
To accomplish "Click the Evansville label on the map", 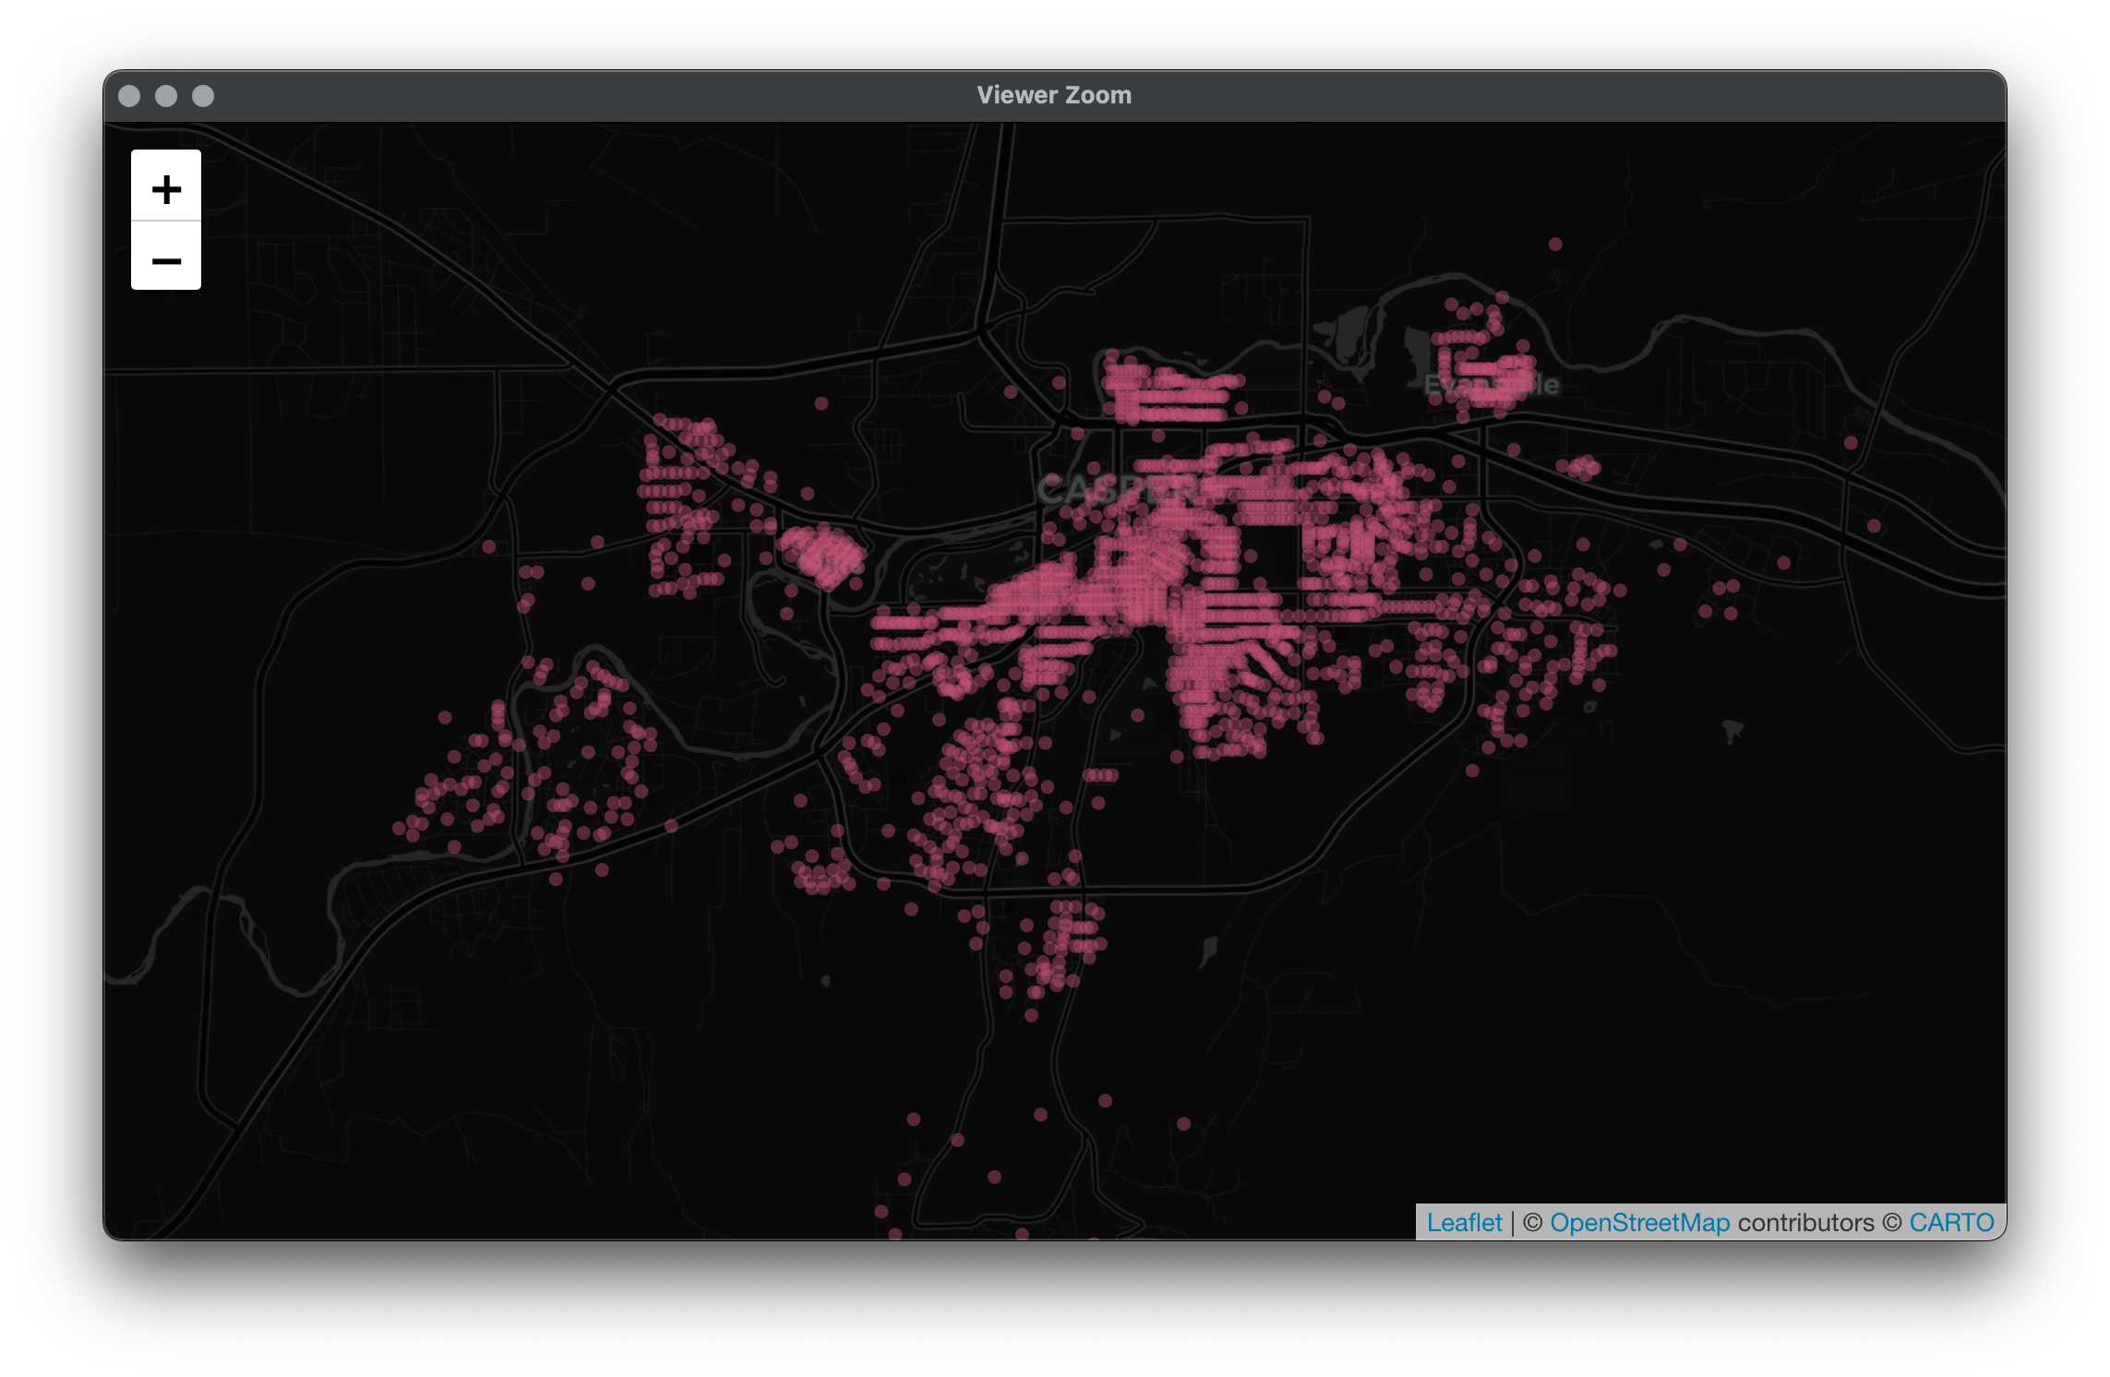I will 1491,384.
